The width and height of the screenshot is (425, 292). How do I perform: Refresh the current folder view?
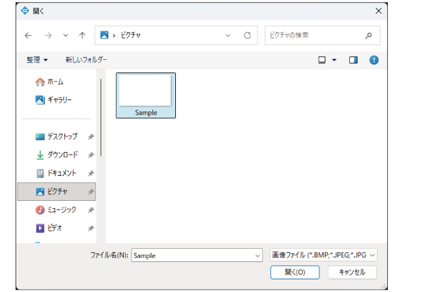pos(247,35)
